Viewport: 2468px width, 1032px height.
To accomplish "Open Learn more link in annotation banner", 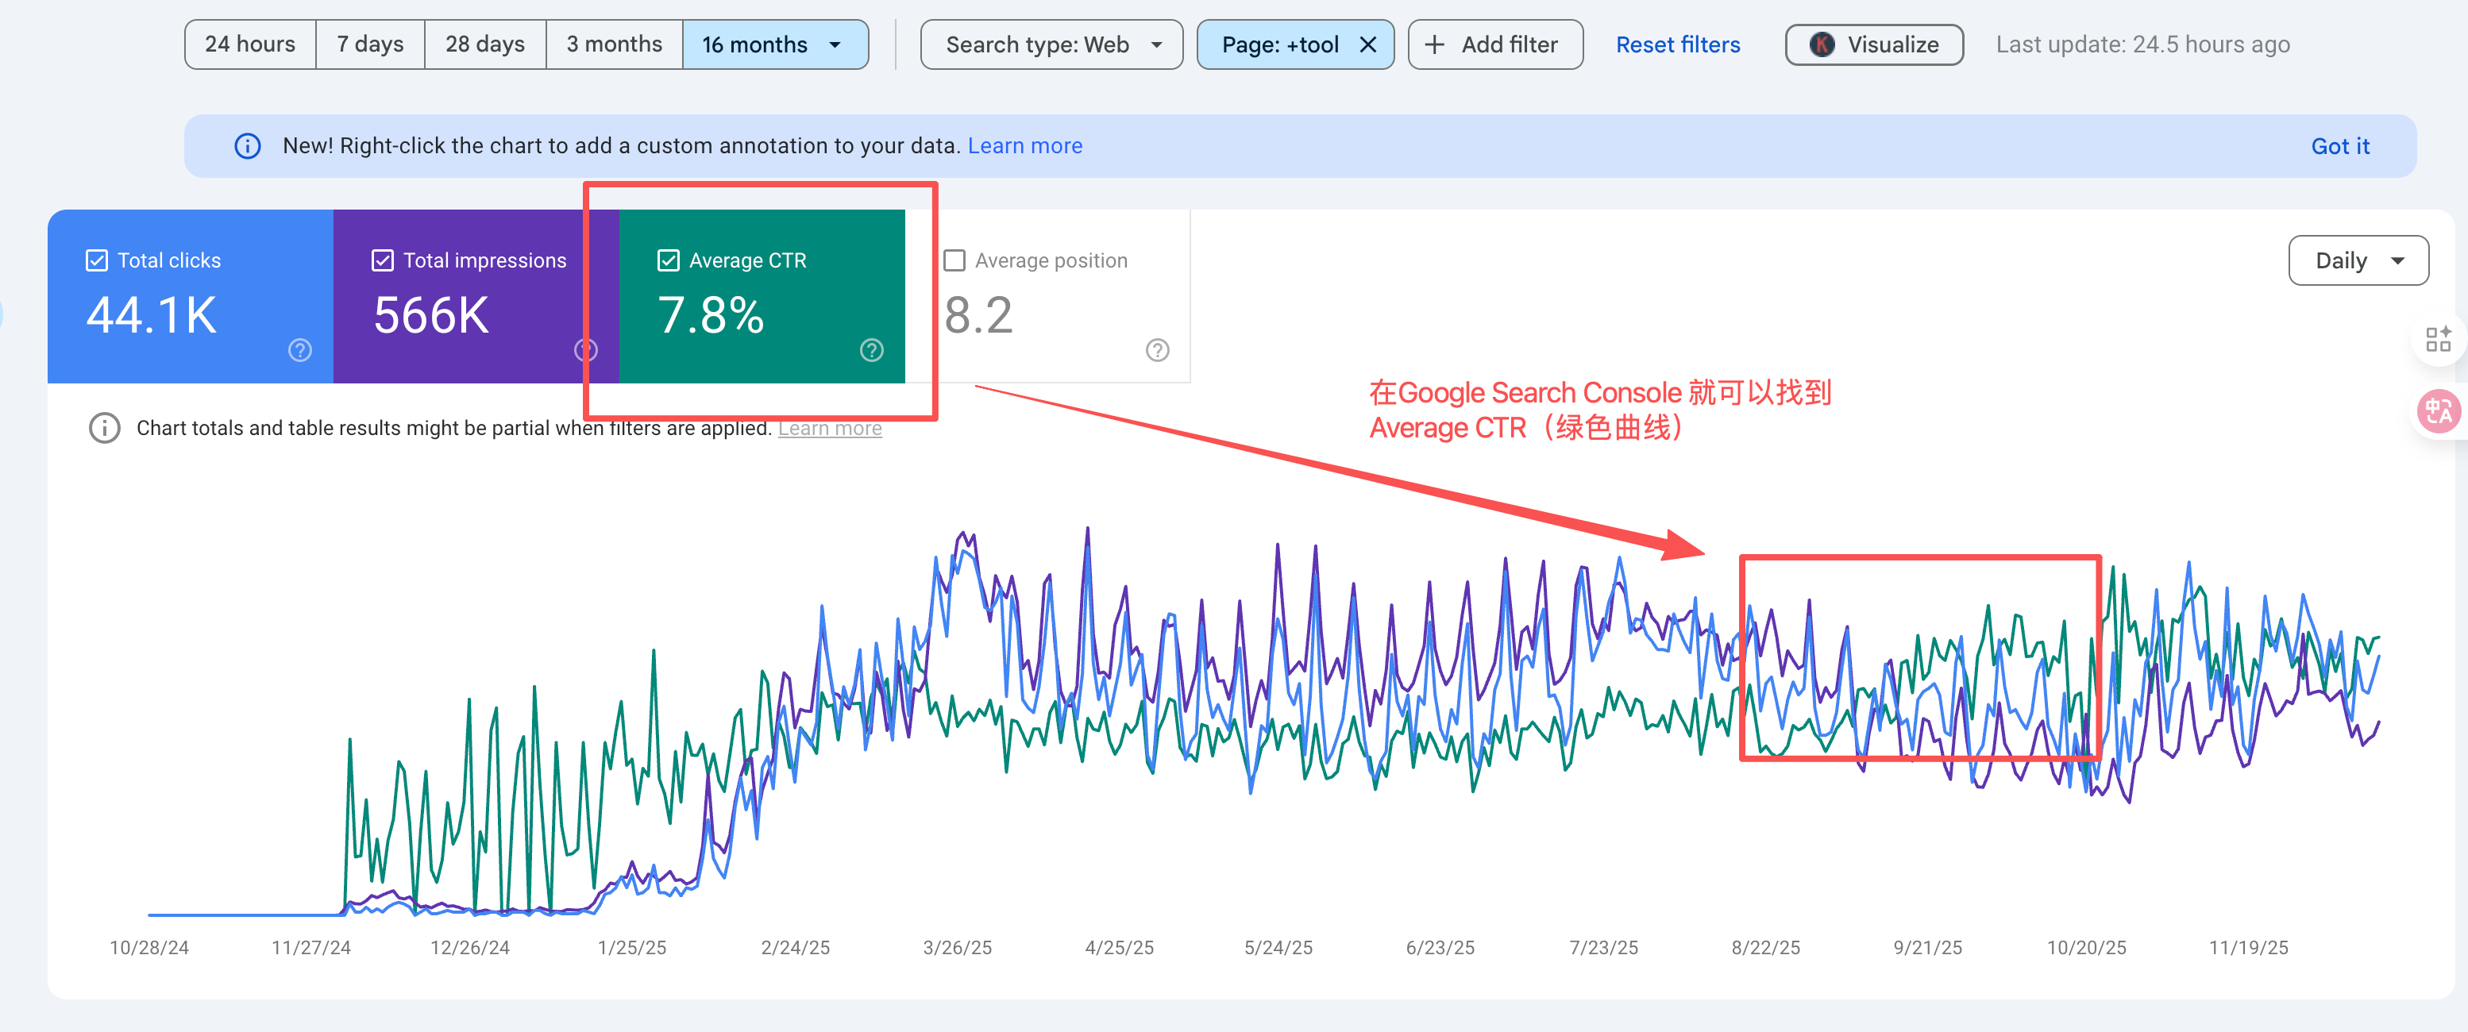I will [1024, 145].
